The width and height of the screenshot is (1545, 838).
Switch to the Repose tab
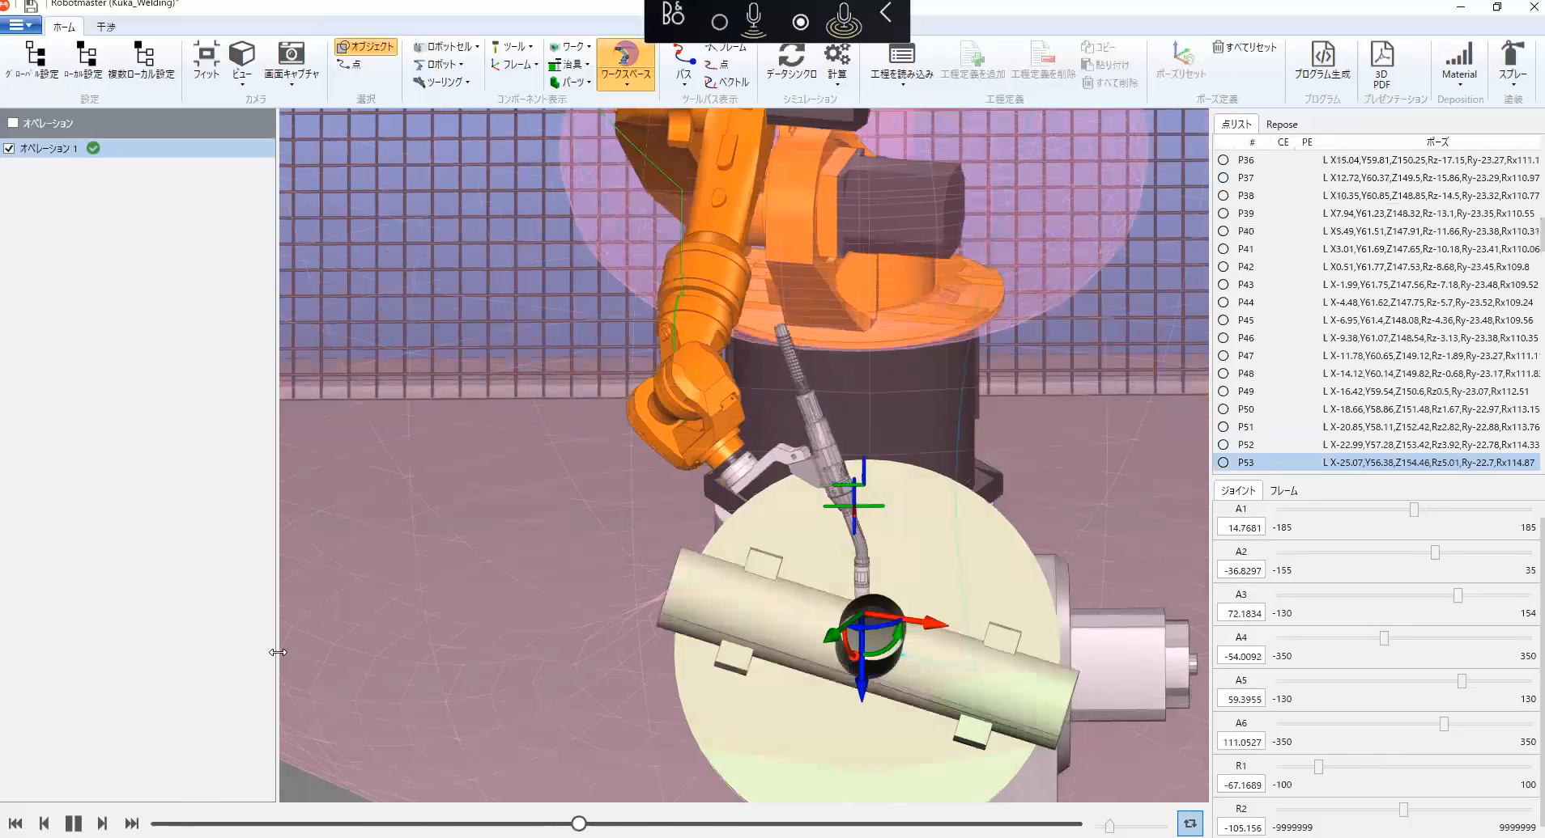point(1282,125)
